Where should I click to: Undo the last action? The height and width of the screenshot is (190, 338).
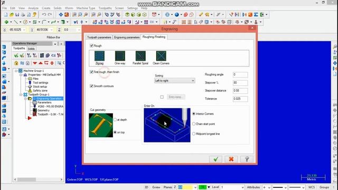tap(44, 15)
